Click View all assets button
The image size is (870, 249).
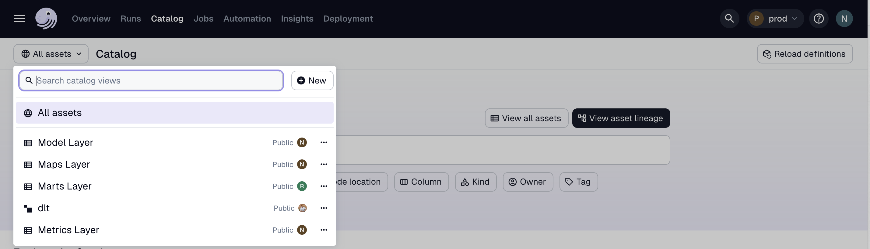(526, 118)
